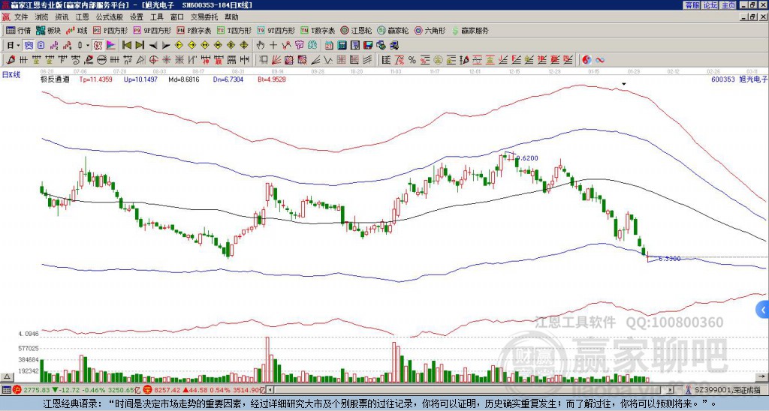The height and width of the screenshot is (411, 769).
Task: Expand the candlestick chart type dropdown arrow
Action: click(88, 46)
